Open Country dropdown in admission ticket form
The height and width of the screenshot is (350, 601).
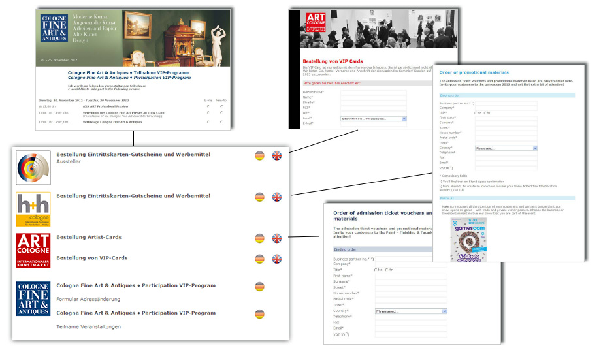(x=410, y=311)
